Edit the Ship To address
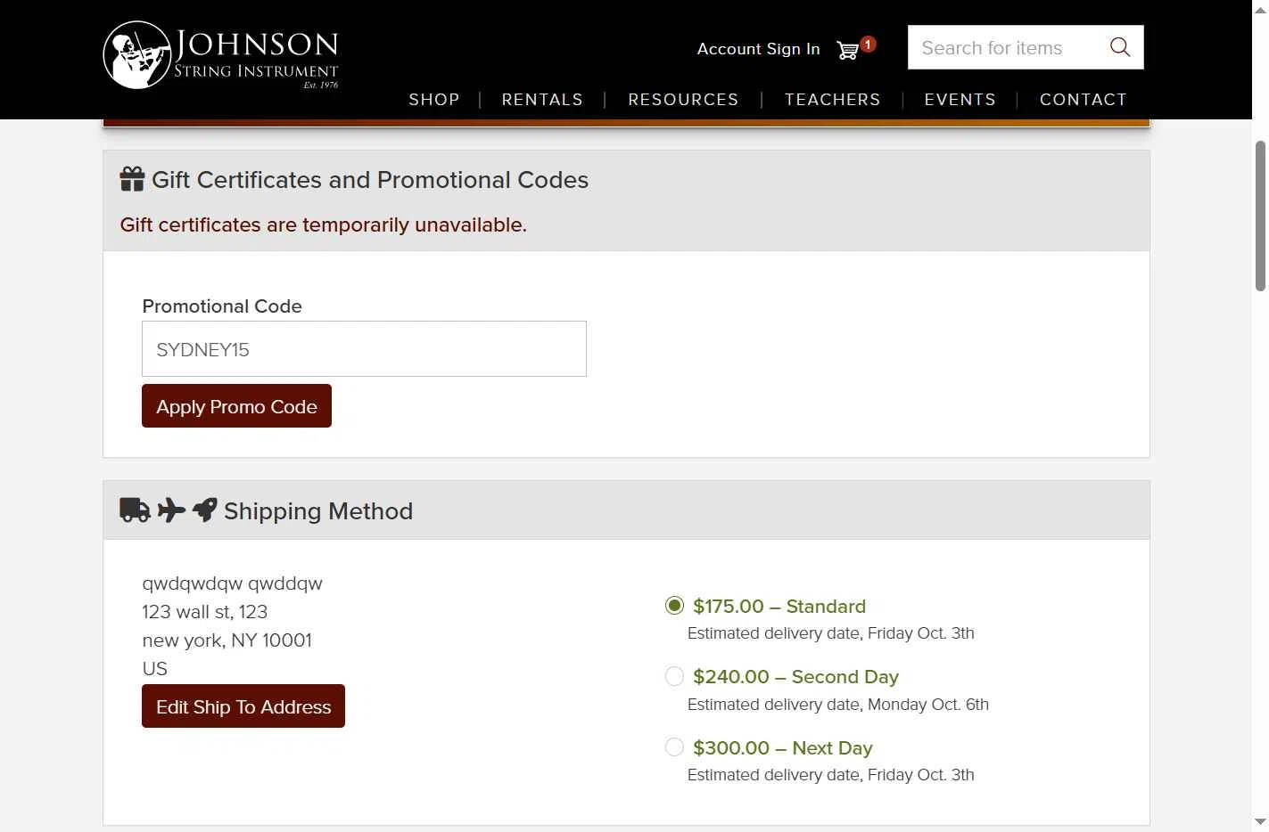The height and width of the screenshot is (832, 1269). pyautogui.click(x=243, y=706)
